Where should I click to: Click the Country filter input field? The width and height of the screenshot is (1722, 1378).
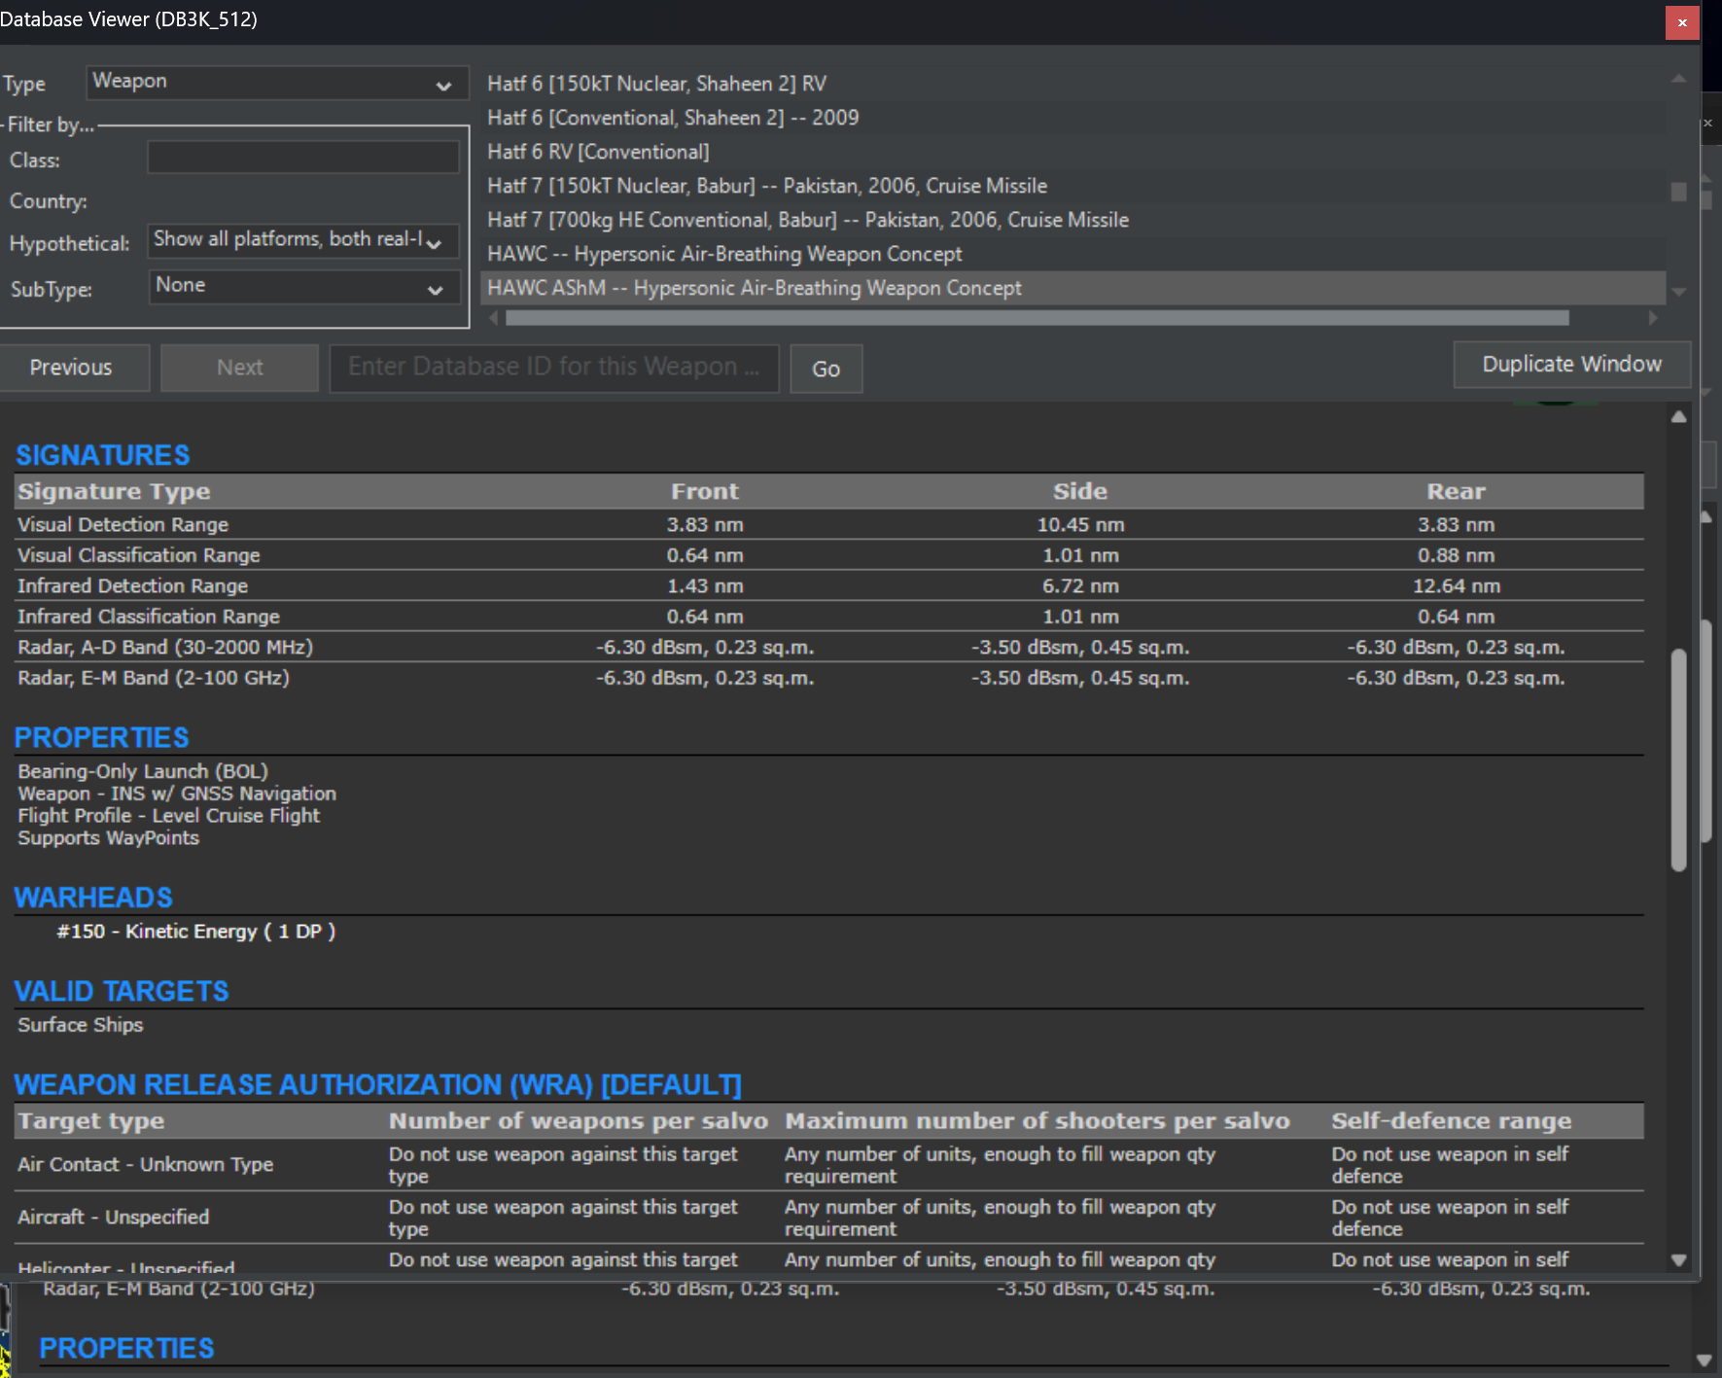pos(302,201)
